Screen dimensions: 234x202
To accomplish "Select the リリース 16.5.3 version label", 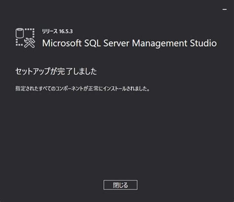I will pos(57,31).
